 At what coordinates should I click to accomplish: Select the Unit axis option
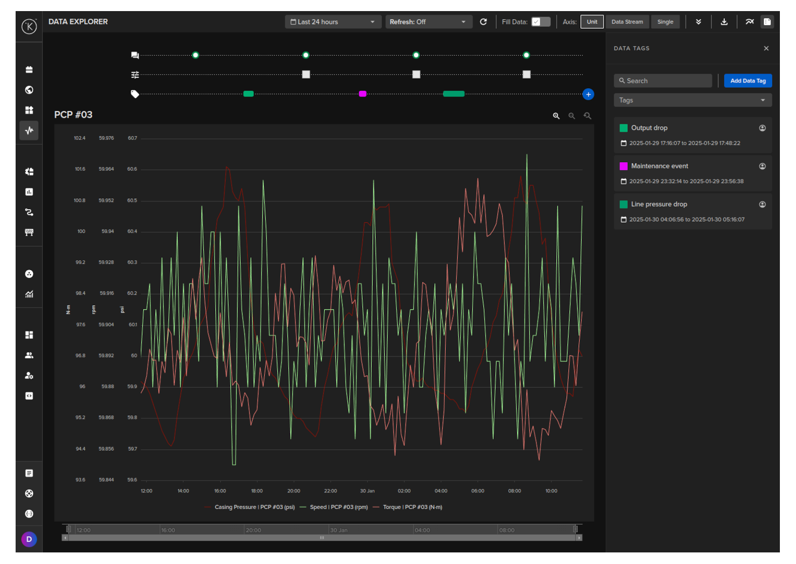click(591, 22)
